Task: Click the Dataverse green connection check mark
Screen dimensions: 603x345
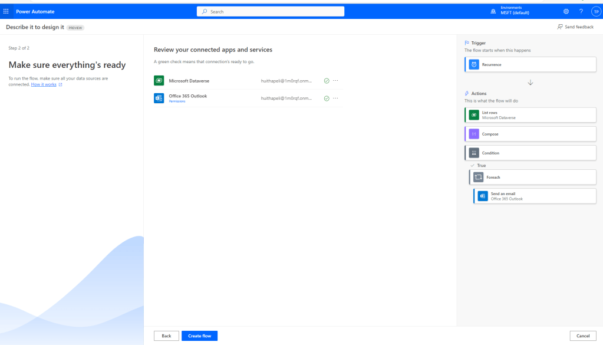Action: (x=327, y=81)
